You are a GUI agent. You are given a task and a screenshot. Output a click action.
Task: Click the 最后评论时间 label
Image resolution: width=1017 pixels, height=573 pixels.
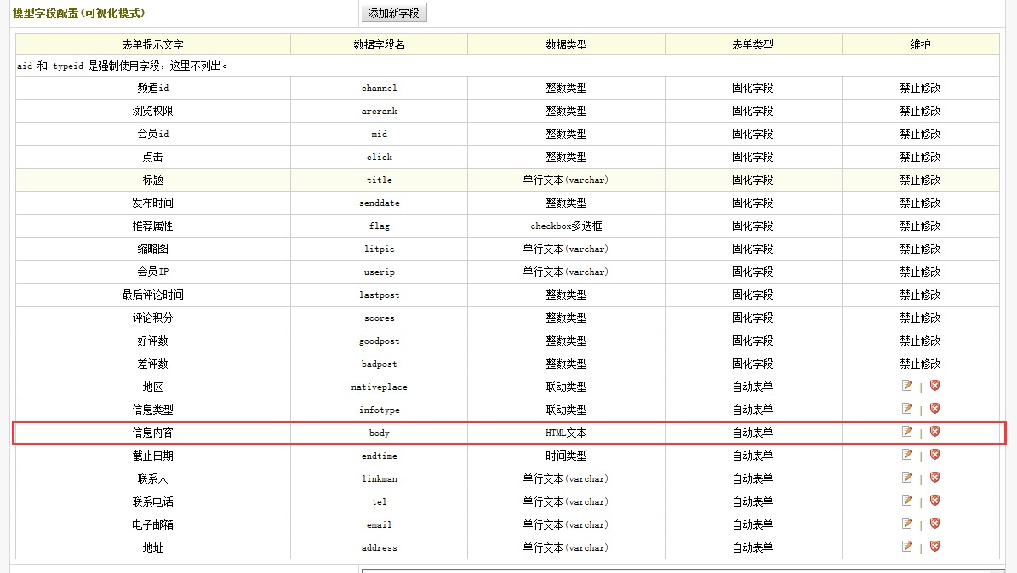tap(153, 295)
